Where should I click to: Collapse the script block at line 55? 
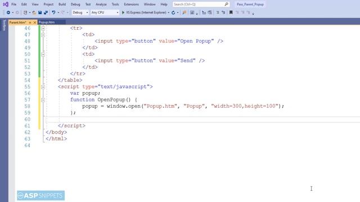point(43,87)
